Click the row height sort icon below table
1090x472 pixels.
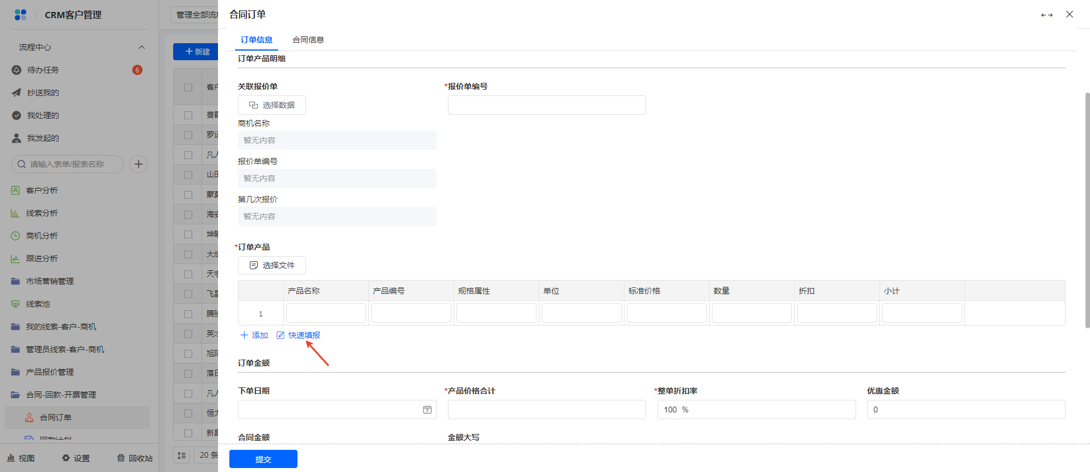point(182,455)
